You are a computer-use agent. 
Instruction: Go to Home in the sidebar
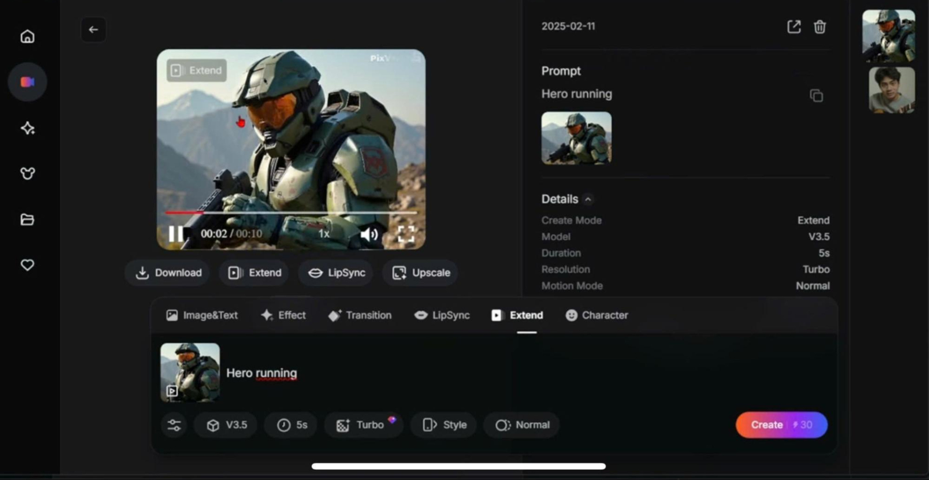tap(27, 37)
